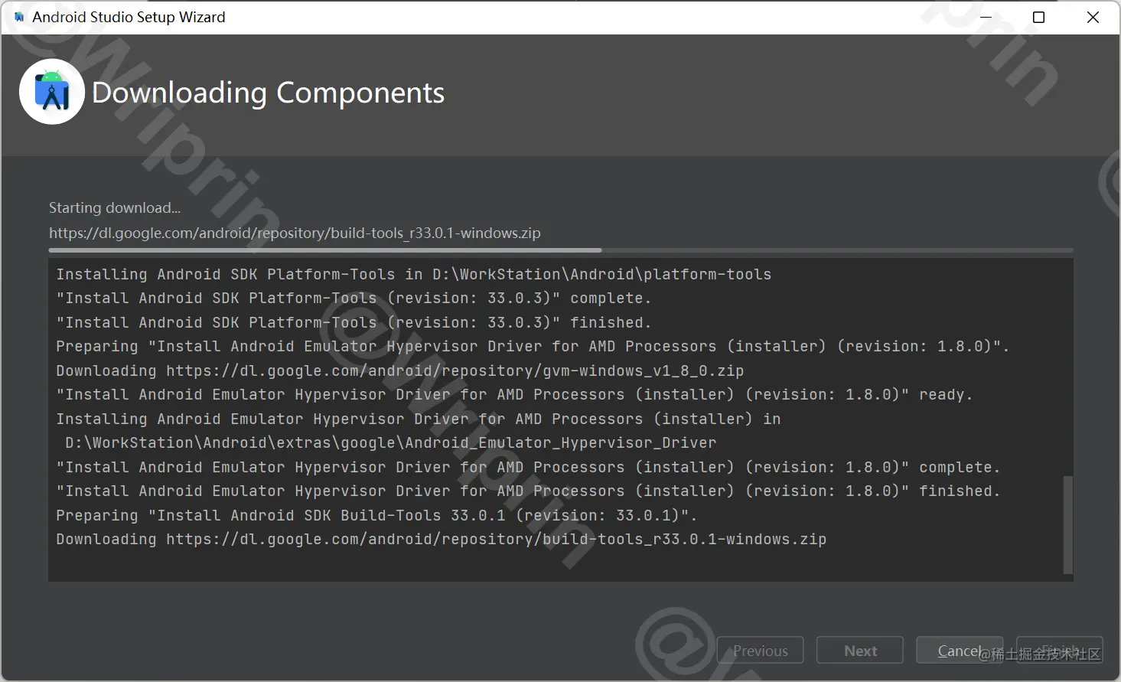Click the "Downloading Components" heading
This screenshot has height=682, width=1121.
pyautogui.click(x=268, y=93)
